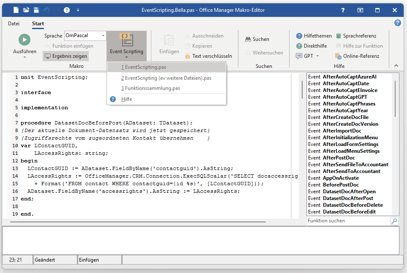407x273 pixels.
Task: Click the green Ausführen play icon
Action: coord(25,40)
